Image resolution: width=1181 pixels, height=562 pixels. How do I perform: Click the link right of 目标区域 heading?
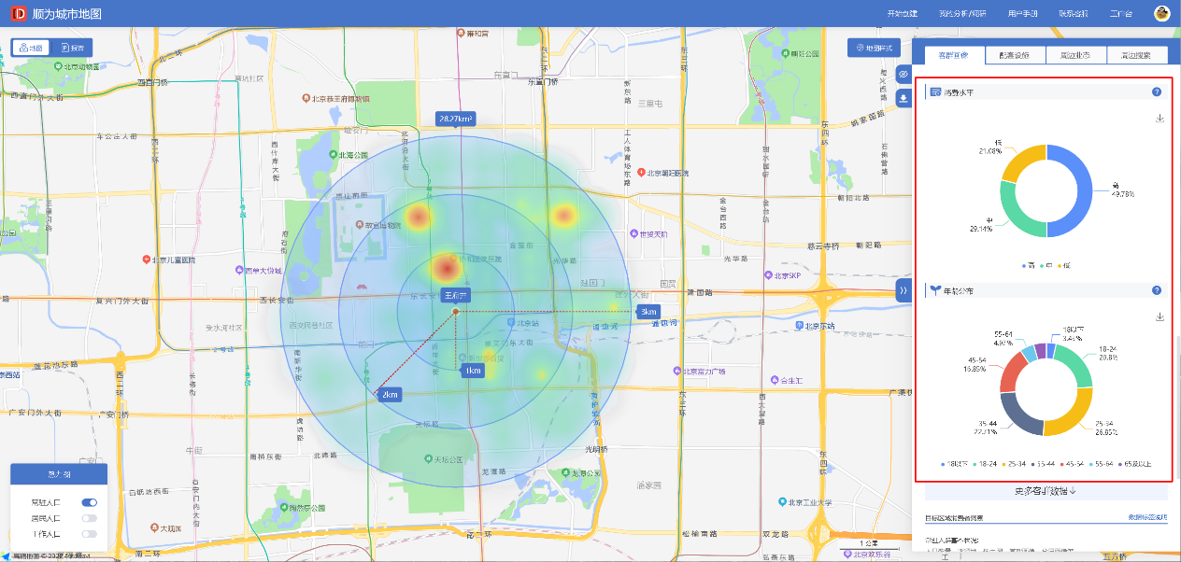coord(1148,516)
